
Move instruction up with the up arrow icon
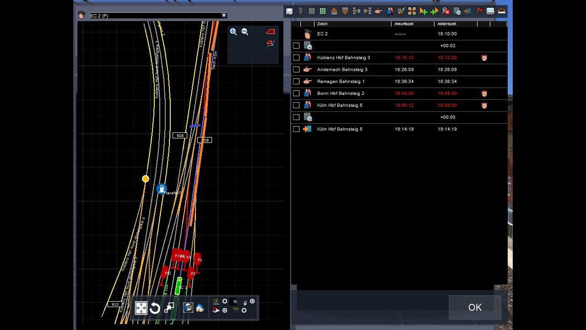click(x=334, y=11)
